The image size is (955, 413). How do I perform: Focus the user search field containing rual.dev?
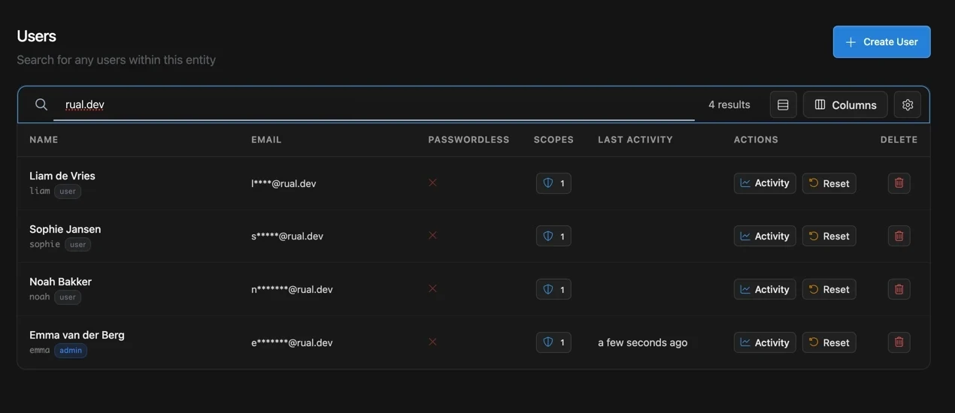[374, 104]
